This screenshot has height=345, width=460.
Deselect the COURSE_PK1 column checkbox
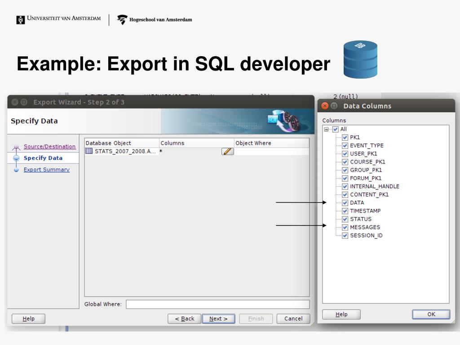(x=345, y=162)
